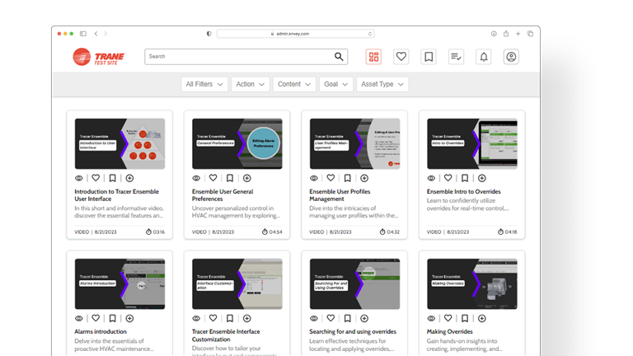Open bookmarks icon in header

(x=429, y=57)
